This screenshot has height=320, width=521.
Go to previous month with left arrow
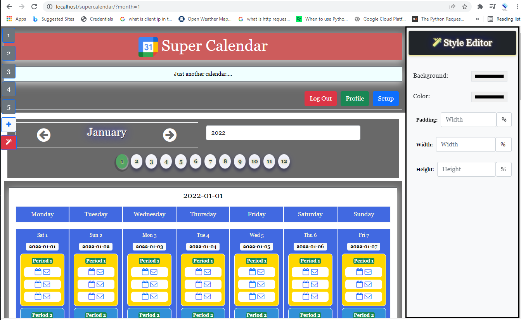coord(44,135)
